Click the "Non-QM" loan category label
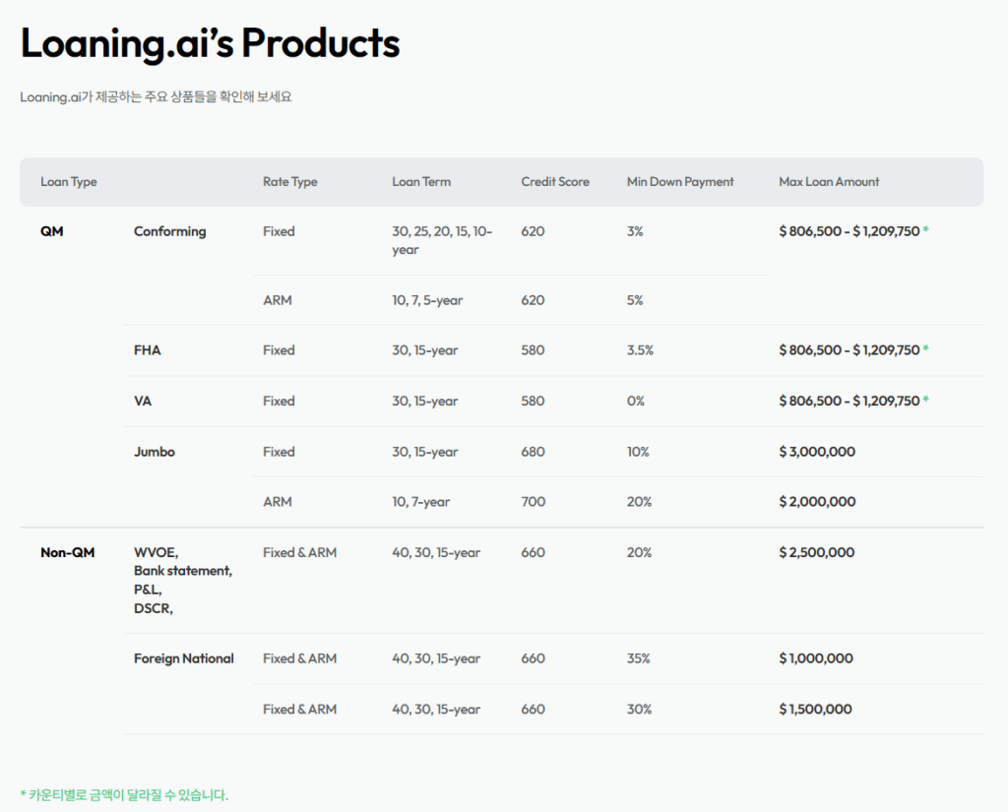This screenshot has width=1008, height=812. tap(68, 553)
